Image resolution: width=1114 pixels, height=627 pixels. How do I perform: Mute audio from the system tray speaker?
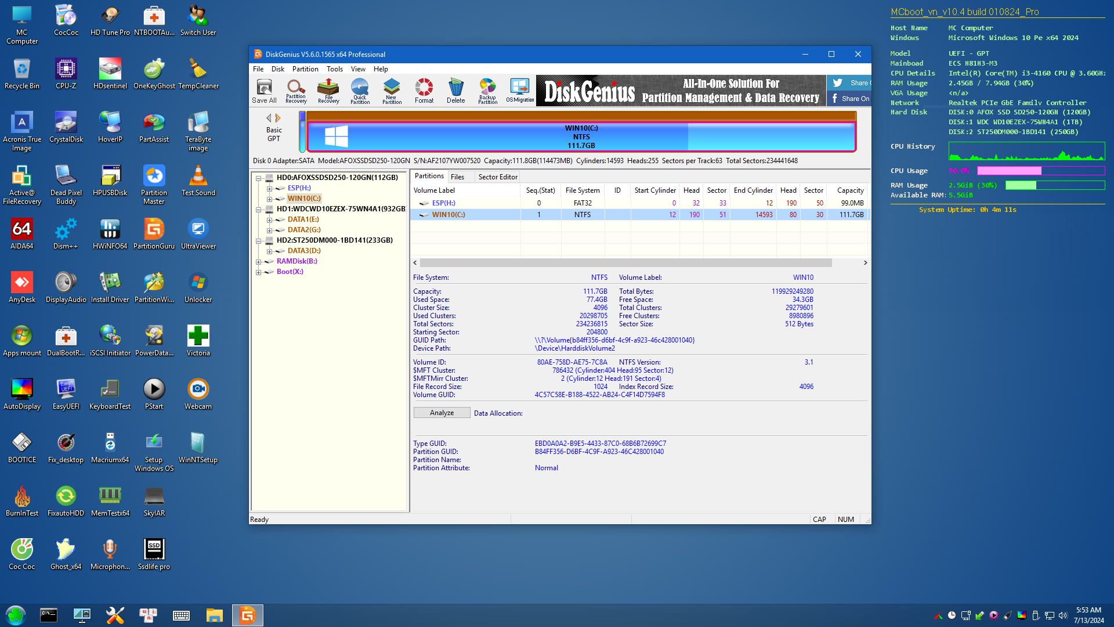tap(1062, 615)
